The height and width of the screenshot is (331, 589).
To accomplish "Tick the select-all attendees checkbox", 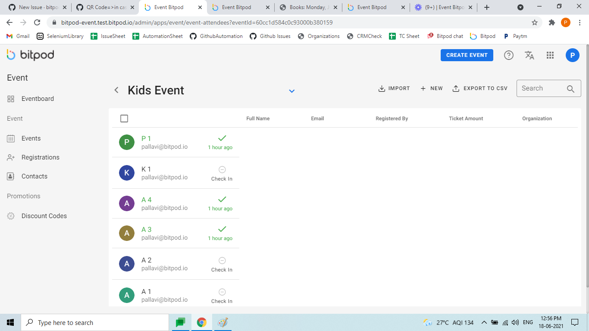I will [x=124, y=119].
